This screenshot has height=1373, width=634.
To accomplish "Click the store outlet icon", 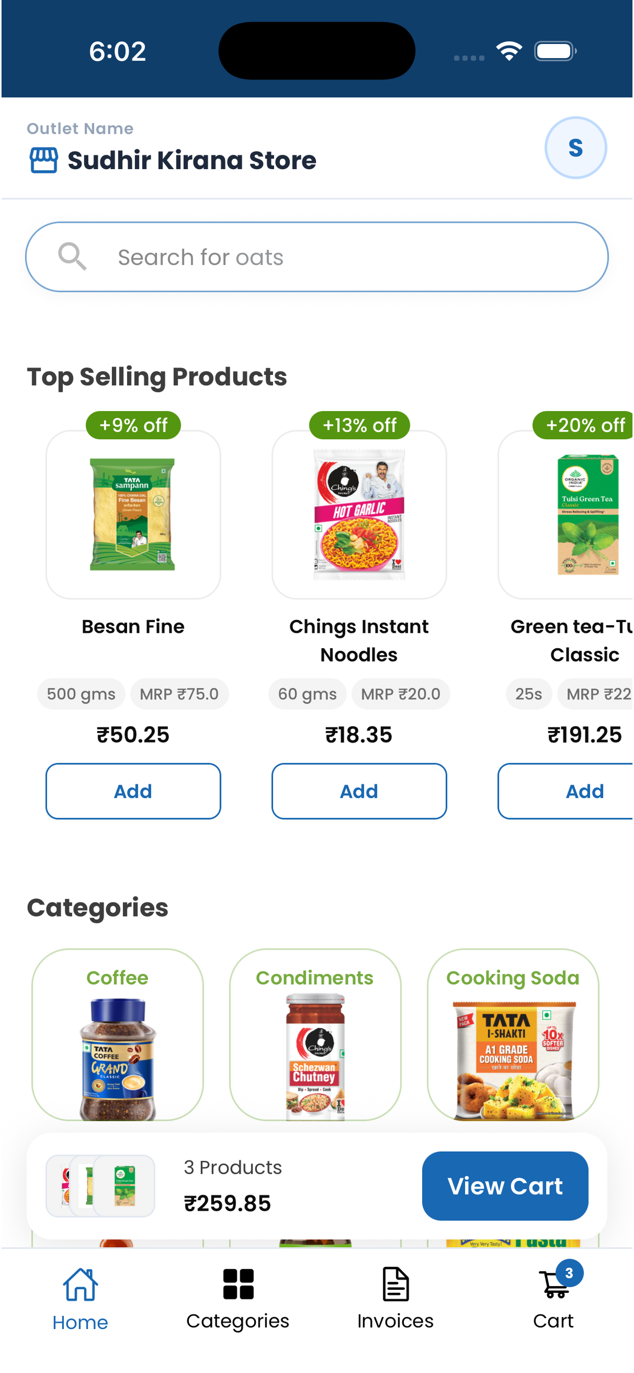I will click(x=44, y=160).
